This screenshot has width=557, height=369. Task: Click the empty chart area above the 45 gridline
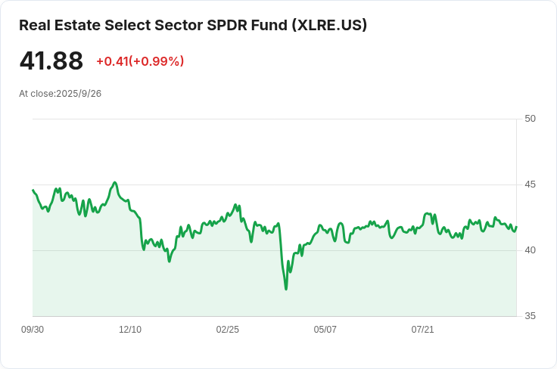(x=303, y=151)
